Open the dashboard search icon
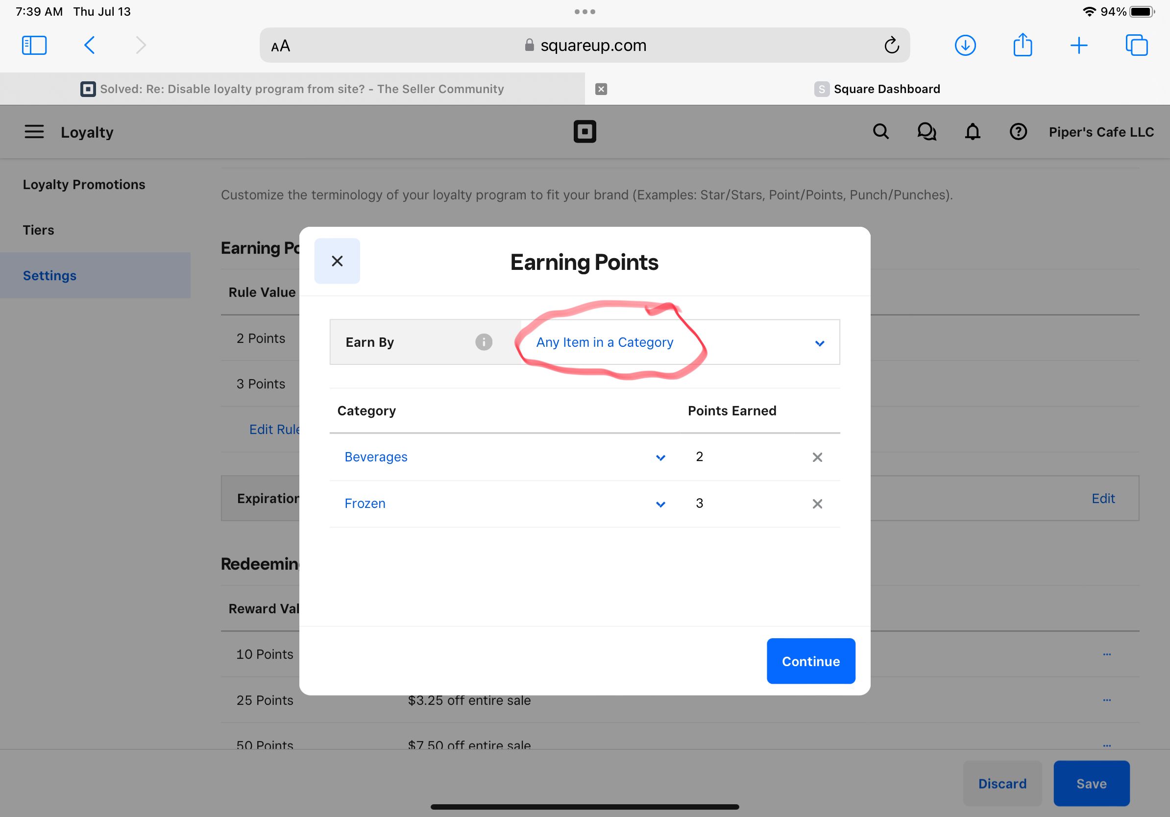Screen dimensions: 1170x817 pos(880,132)
